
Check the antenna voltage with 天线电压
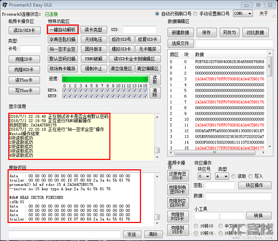tap(94, 39)
